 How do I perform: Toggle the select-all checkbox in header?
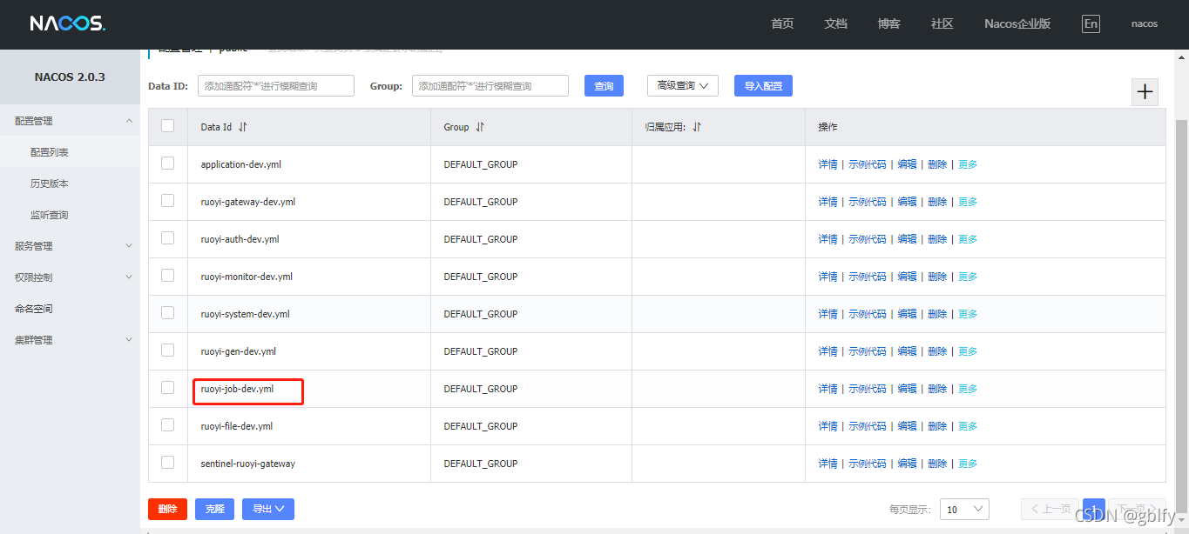[x=168, y=126]
